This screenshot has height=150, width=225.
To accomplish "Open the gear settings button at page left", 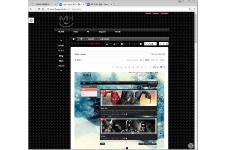I will click(x=31, y=21).
